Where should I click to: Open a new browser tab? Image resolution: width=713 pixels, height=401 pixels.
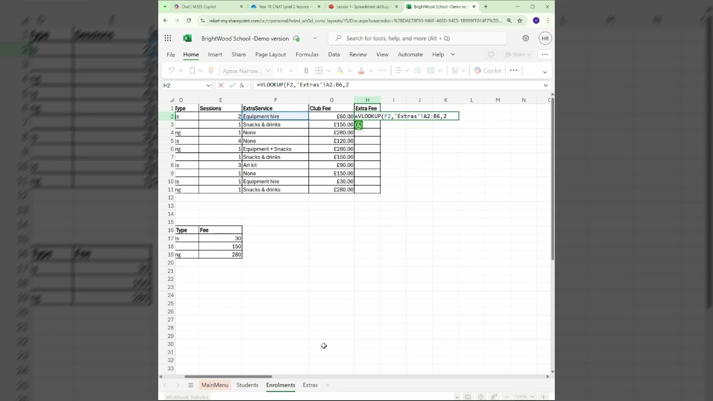click(486, 7)
